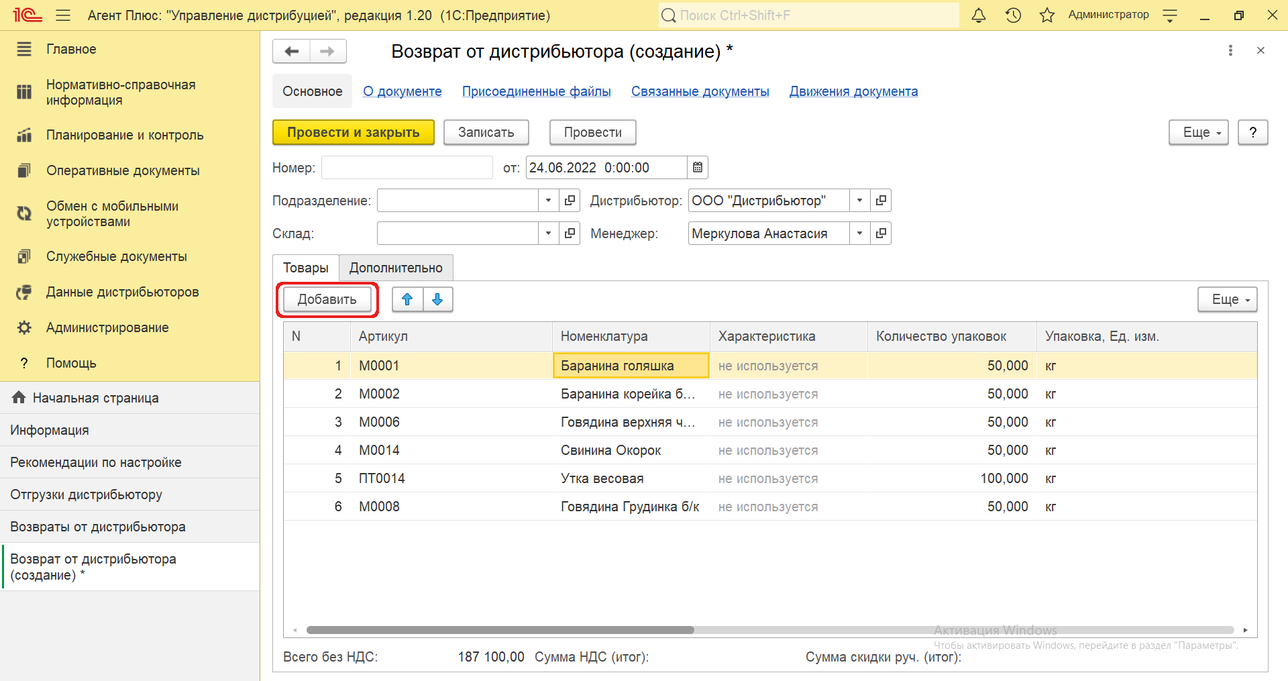Viewport: 1288px width, 681px height.
Task: Click the date field 24.06.2022
Action: coord(606,168)
